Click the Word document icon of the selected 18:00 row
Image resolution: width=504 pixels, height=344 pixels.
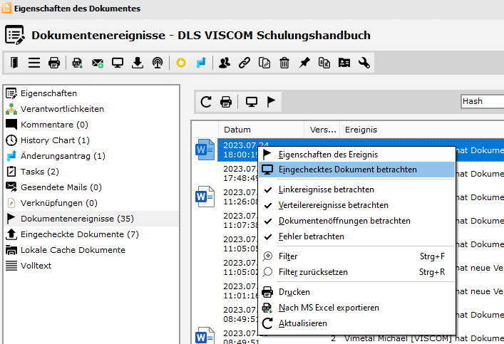205,150
